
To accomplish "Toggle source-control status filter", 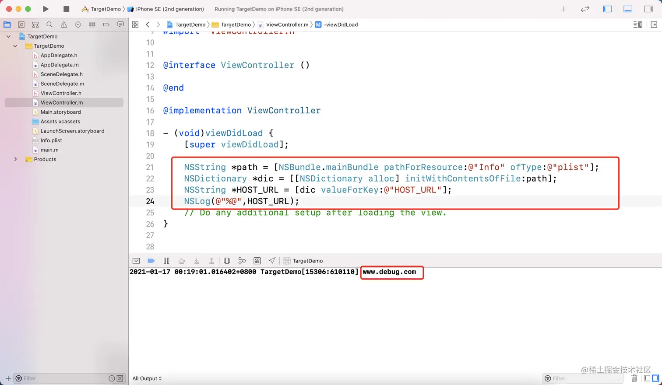I will pyautogui.click(x=120, y=378).
